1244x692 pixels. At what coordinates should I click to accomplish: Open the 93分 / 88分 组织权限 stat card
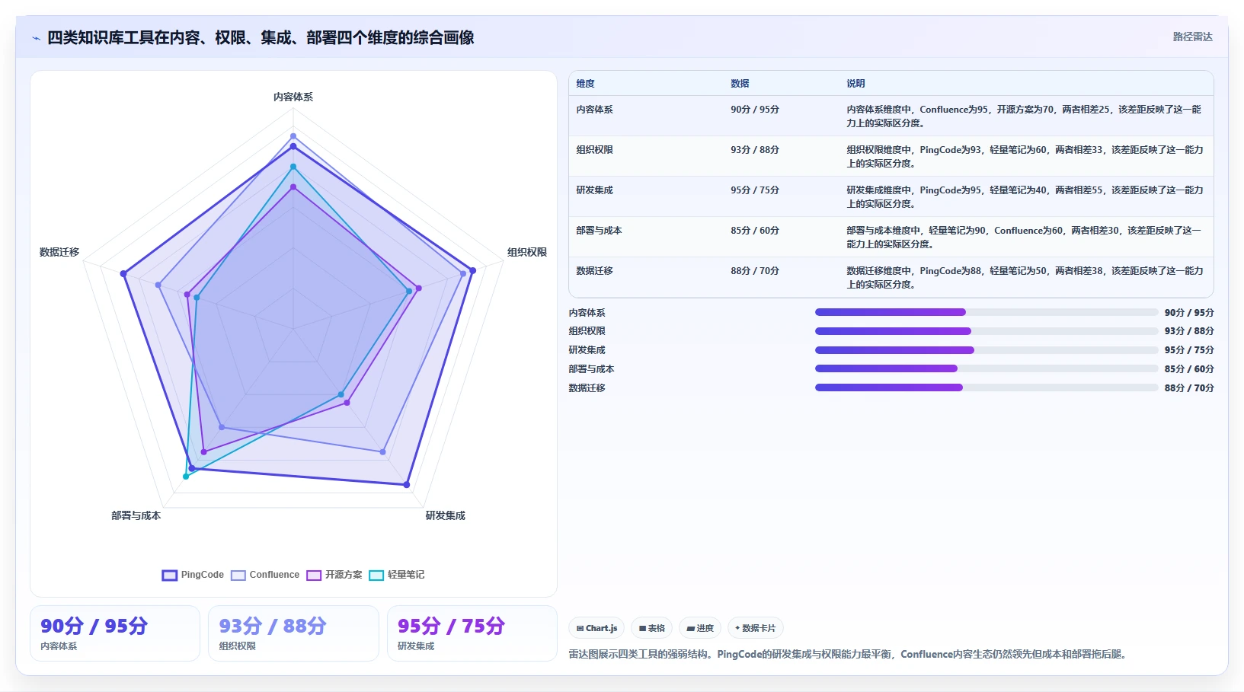pos(293,633)
